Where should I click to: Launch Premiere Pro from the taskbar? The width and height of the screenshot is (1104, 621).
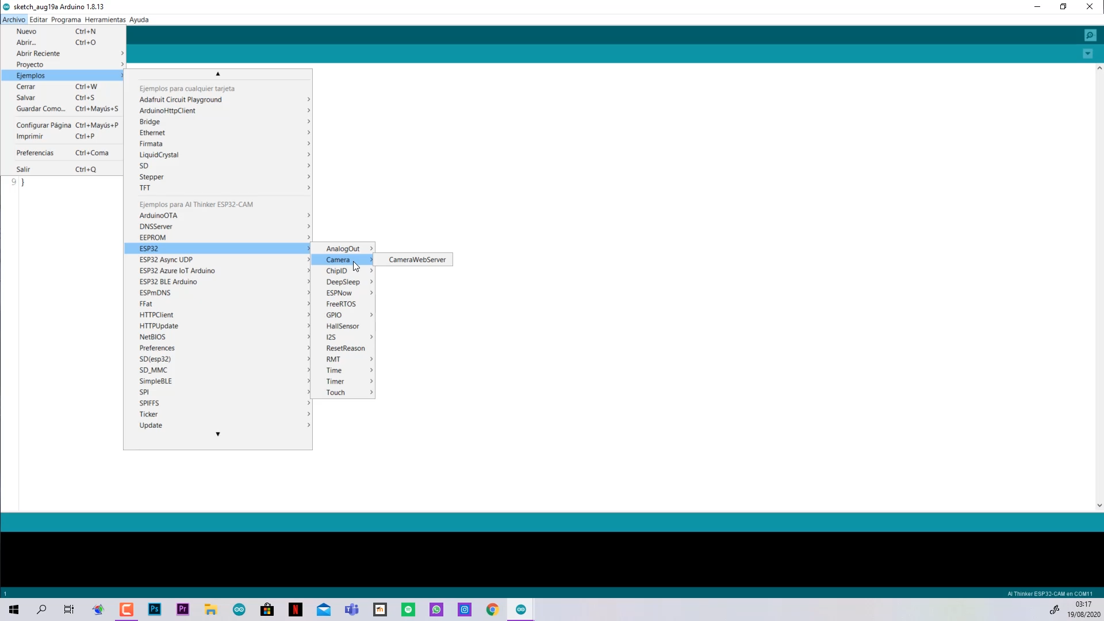(183, 609)
